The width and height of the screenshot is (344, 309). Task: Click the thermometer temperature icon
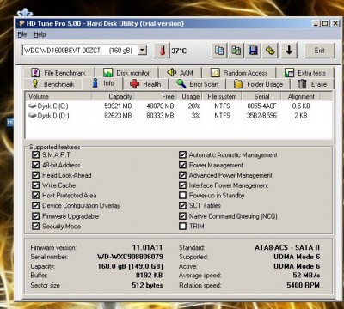[x=163, y=51]
